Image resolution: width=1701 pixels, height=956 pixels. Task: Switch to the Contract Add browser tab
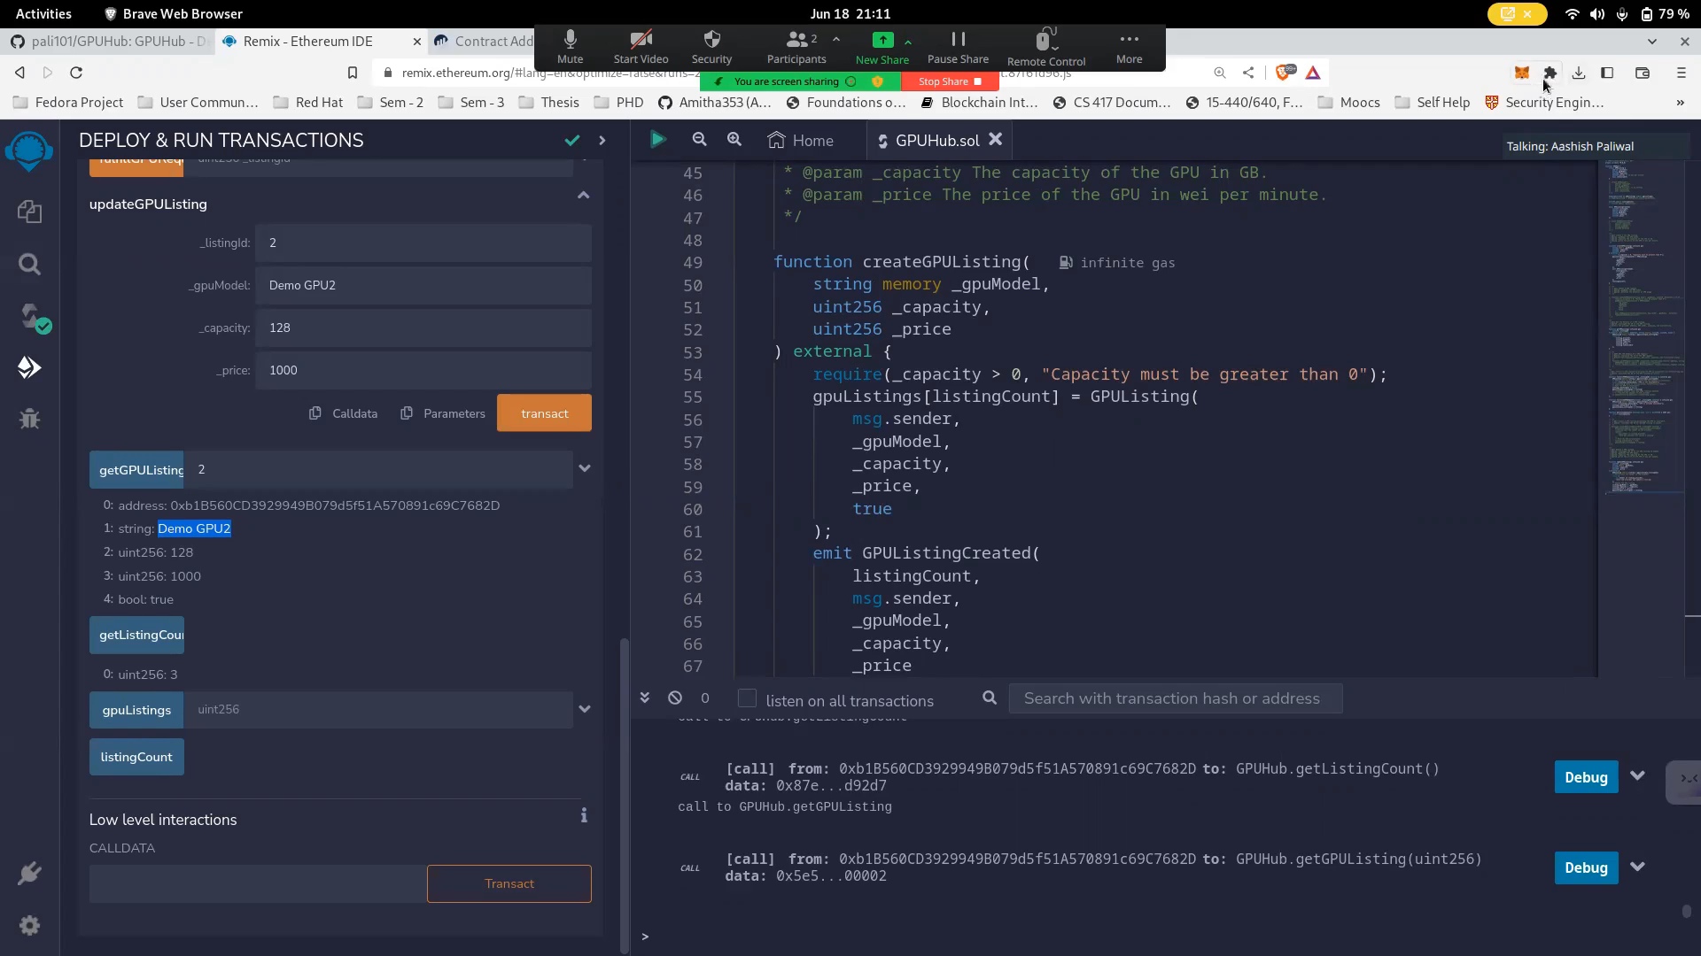tap(484, 41)
